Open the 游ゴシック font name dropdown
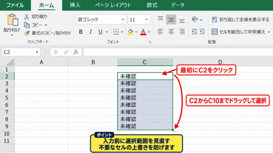The height and width of the screenshot is (153, 273). click(123, 20)
